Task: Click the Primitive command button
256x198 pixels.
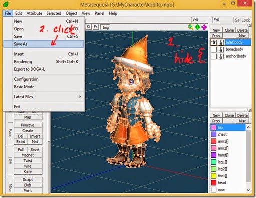Action: 28,125
